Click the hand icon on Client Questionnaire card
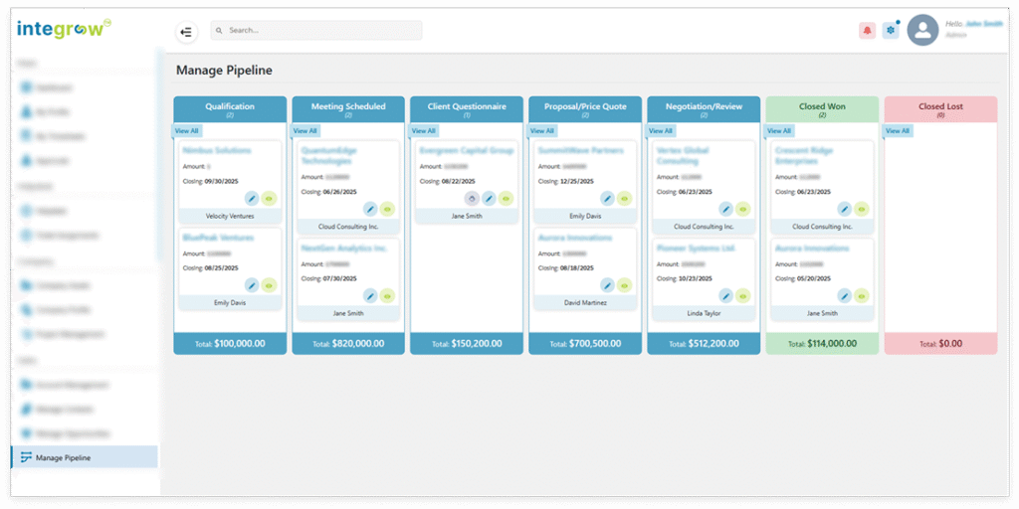The image size is (1019, 509). [472, 199]
